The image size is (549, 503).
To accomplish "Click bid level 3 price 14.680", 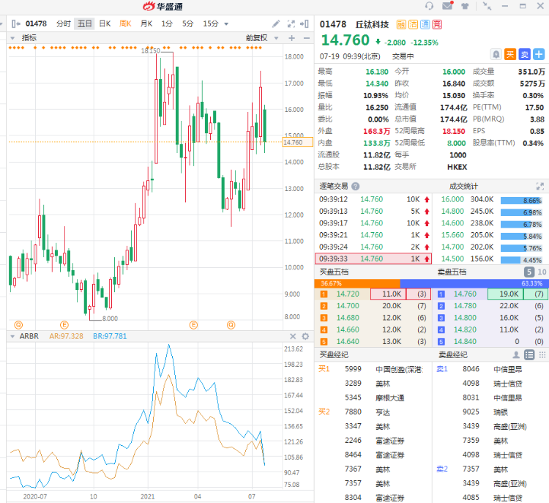I will pos(348,318).
